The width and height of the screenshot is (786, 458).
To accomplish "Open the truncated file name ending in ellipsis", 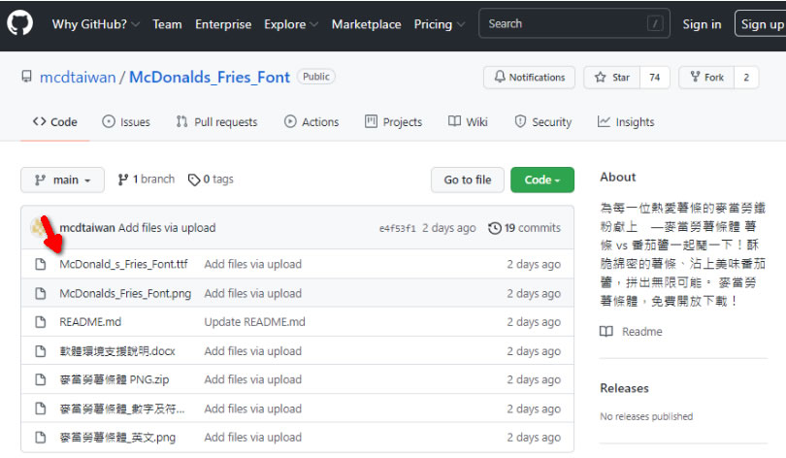I will [x=122, y=409].
